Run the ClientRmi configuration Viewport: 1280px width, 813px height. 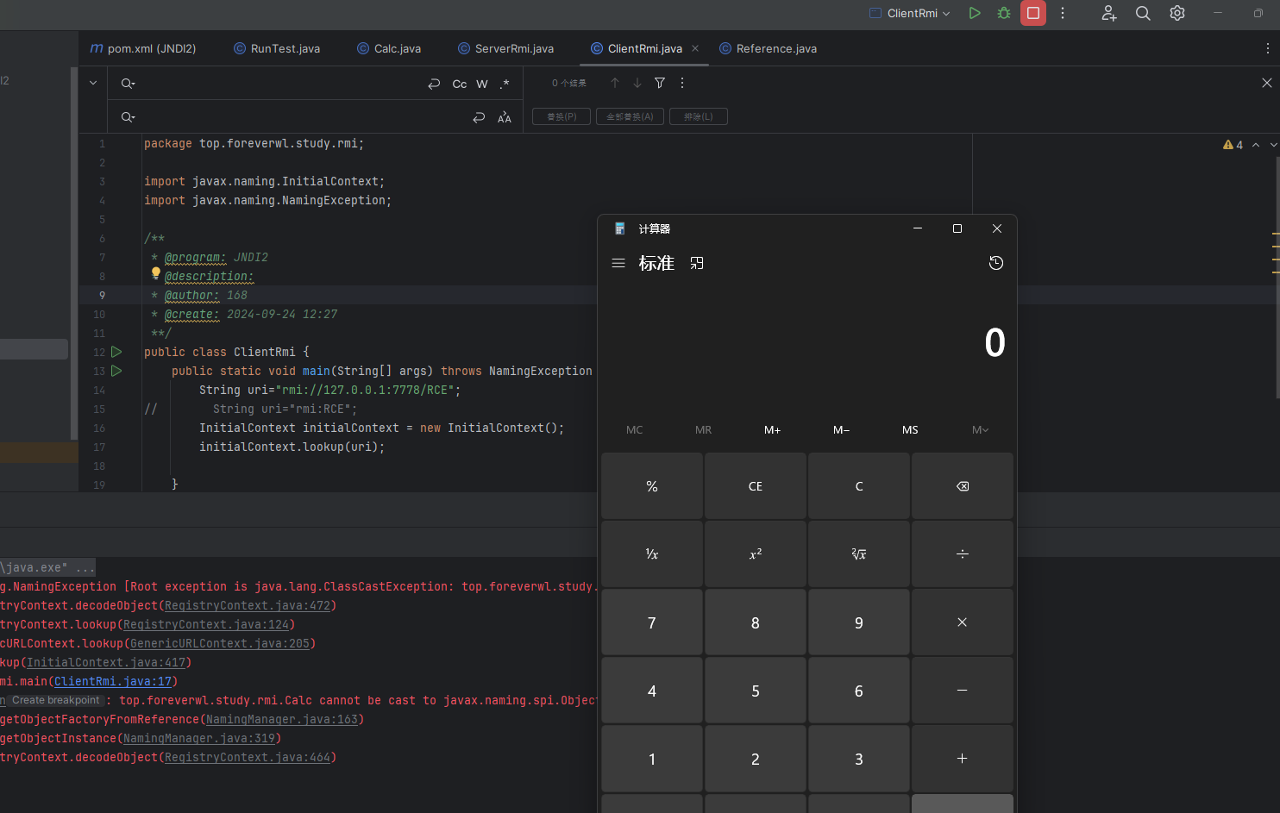click(975, 13)
